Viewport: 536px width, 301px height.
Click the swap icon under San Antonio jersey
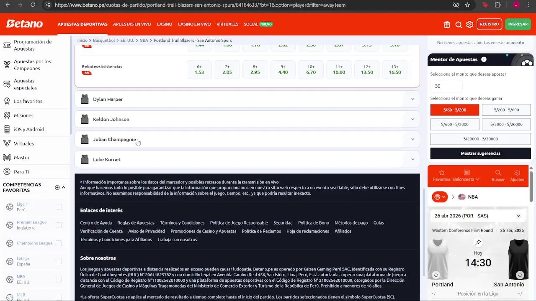click(x=520, y=275)
